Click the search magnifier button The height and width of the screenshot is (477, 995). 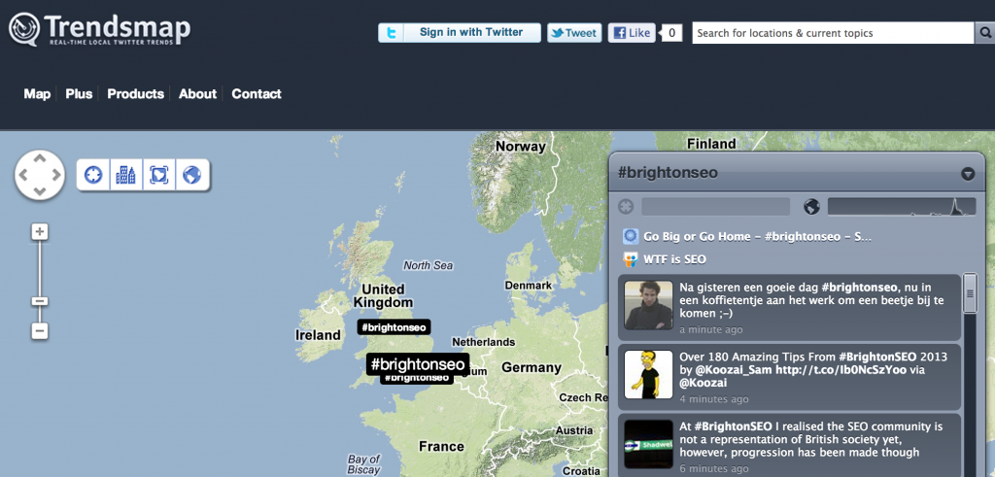(x=984, y=33)
